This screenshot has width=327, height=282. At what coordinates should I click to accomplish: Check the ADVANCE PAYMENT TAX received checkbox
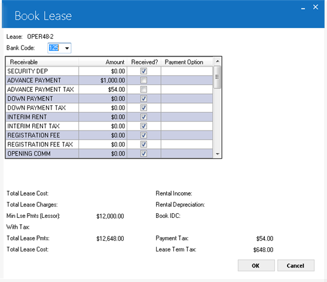click(x=143, y=89)
